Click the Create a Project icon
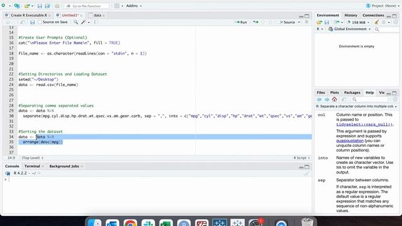402x226 pixels. point(17,6)
